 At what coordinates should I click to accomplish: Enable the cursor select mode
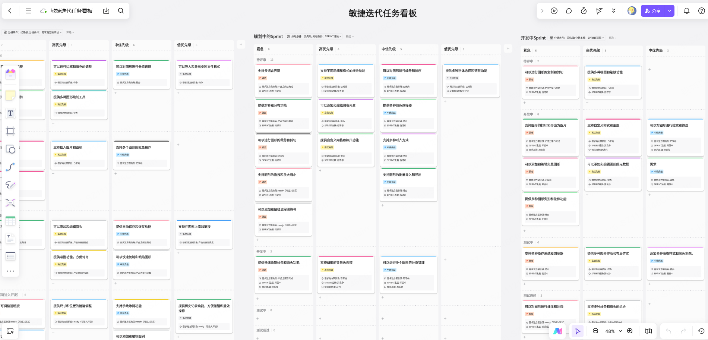click(578, 331)
